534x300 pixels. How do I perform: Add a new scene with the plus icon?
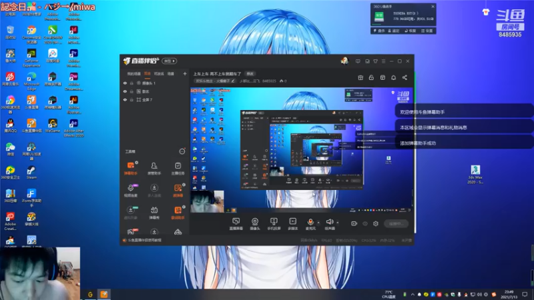[185, 73]
